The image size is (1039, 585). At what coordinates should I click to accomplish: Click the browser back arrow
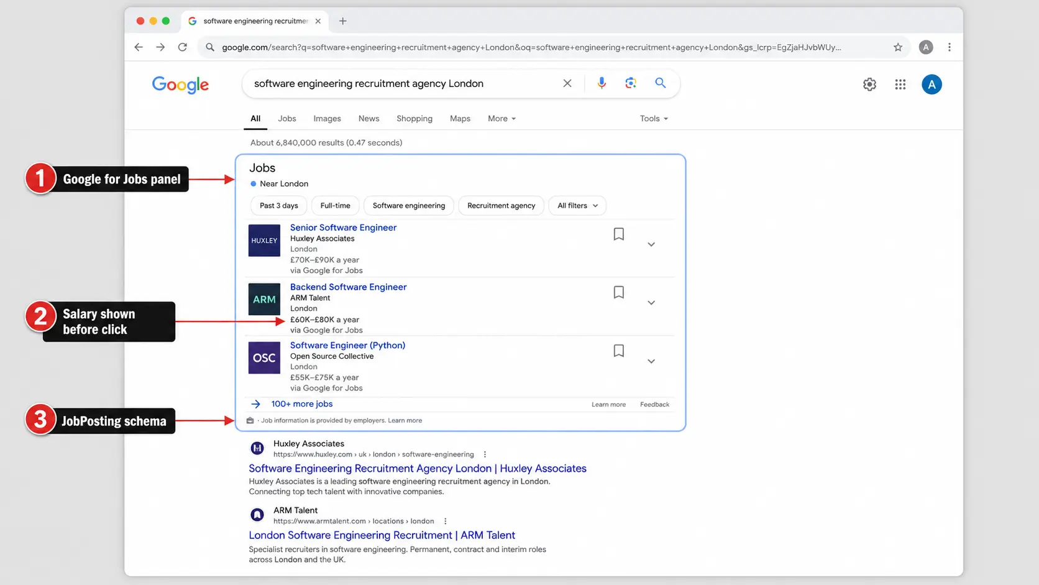coord(139,47)
